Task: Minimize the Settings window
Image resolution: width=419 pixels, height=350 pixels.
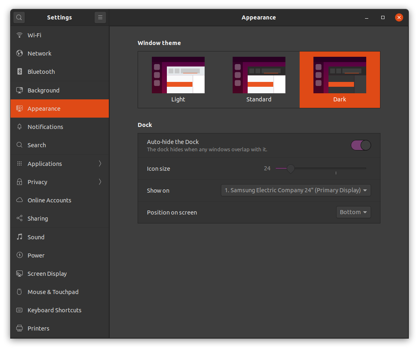Action: tap(367, 17)
